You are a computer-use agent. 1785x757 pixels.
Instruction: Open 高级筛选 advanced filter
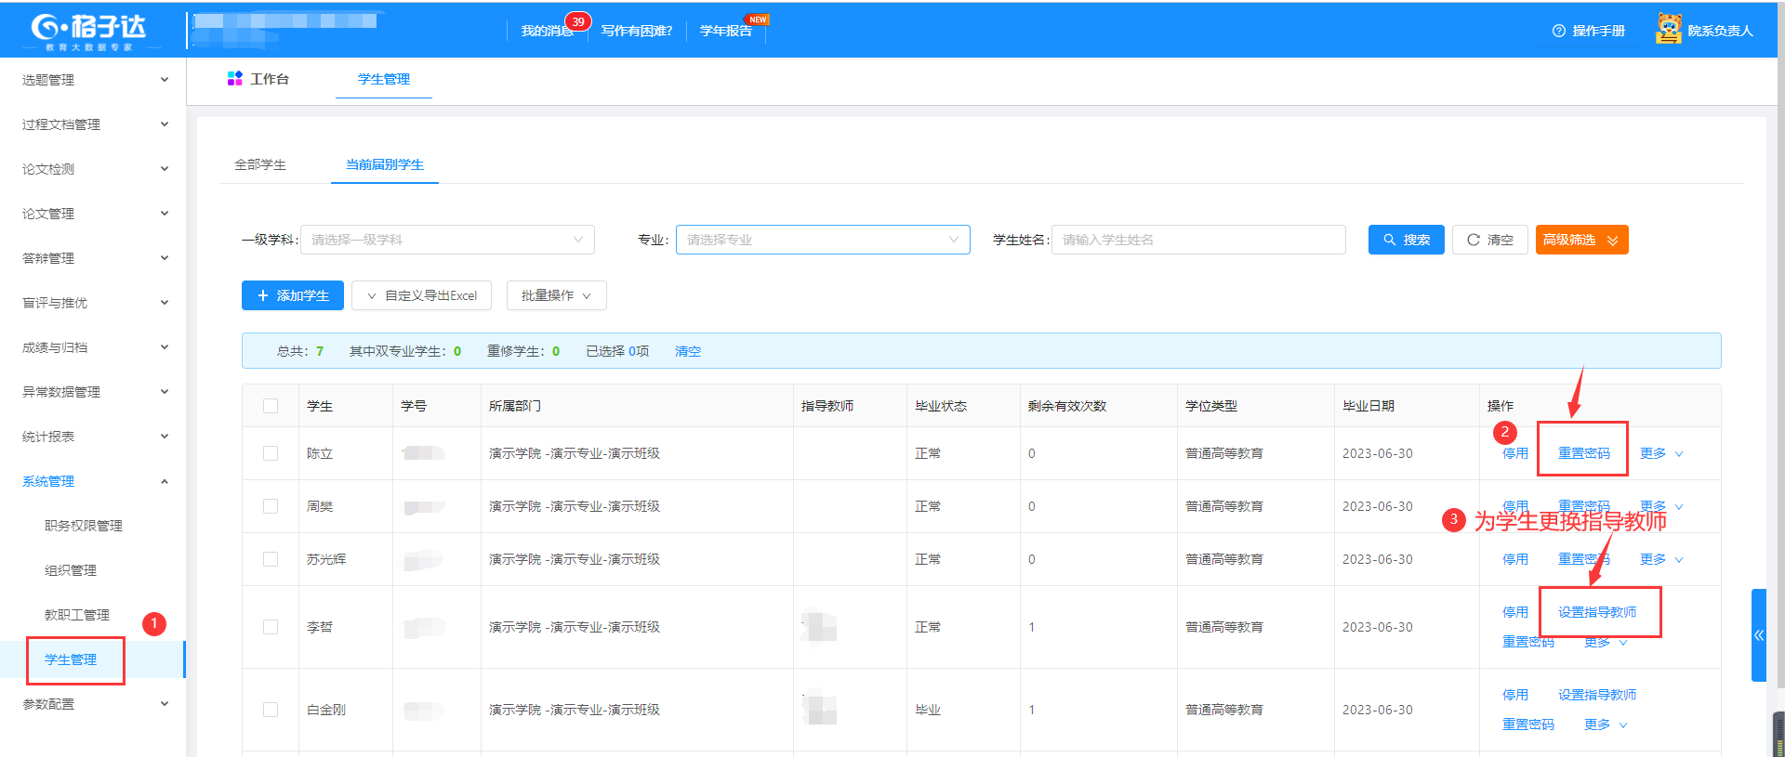[x=1580, y=240]
